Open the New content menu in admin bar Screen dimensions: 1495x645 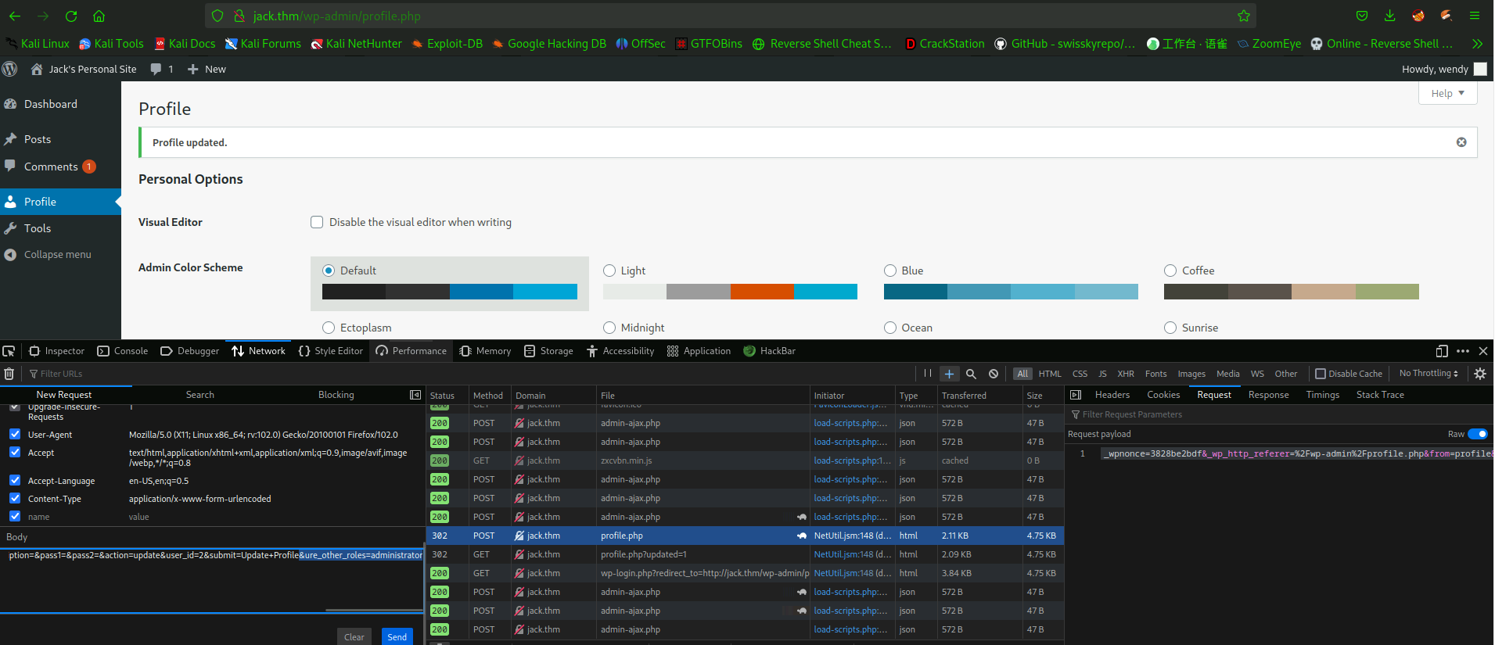[x=207, y=69]
